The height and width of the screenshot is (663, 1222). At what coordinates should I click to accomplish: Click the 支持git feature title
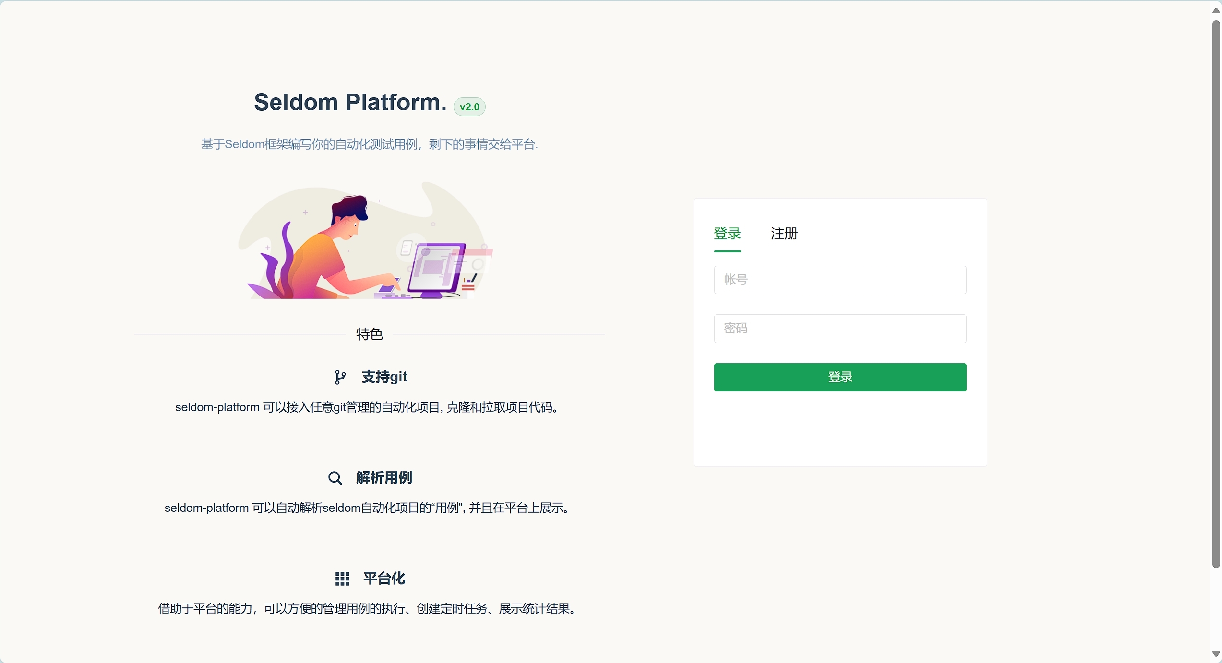click(384, 377)
